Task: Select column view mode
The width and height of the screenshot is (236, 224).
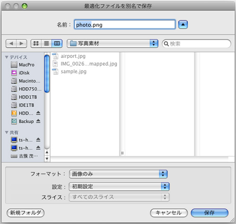Action: tap(57, 44)
